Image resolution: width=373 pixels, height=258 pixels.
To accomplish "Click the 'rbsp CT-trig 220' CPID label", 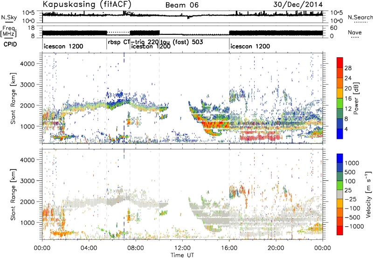I will click(133, 42).
